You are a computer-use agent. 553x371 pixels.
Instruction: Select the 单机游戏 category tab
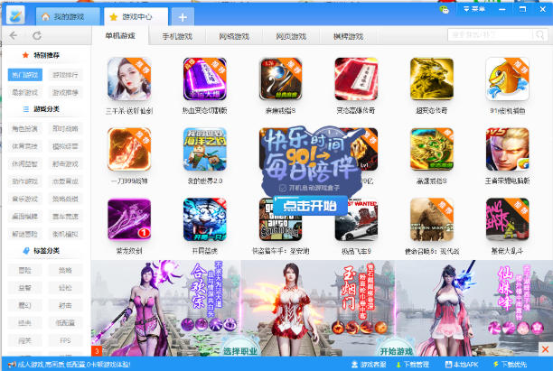point(120,35)
